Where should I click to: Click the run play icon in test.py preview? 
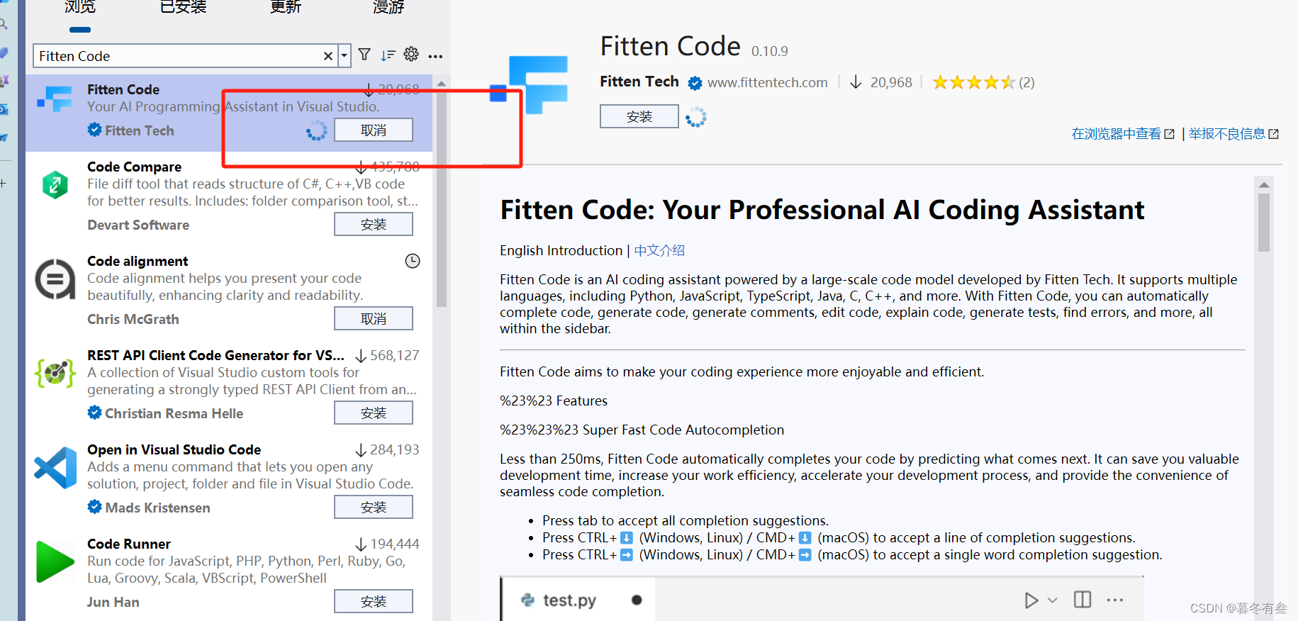[x=1031, y=600]
